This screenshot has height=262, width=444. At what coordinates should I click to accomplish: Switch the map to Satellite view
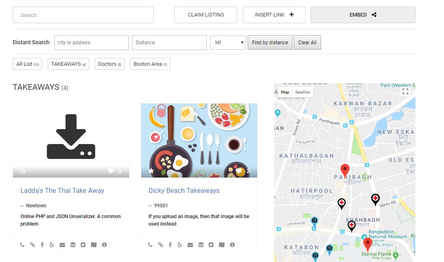[302, 92]
